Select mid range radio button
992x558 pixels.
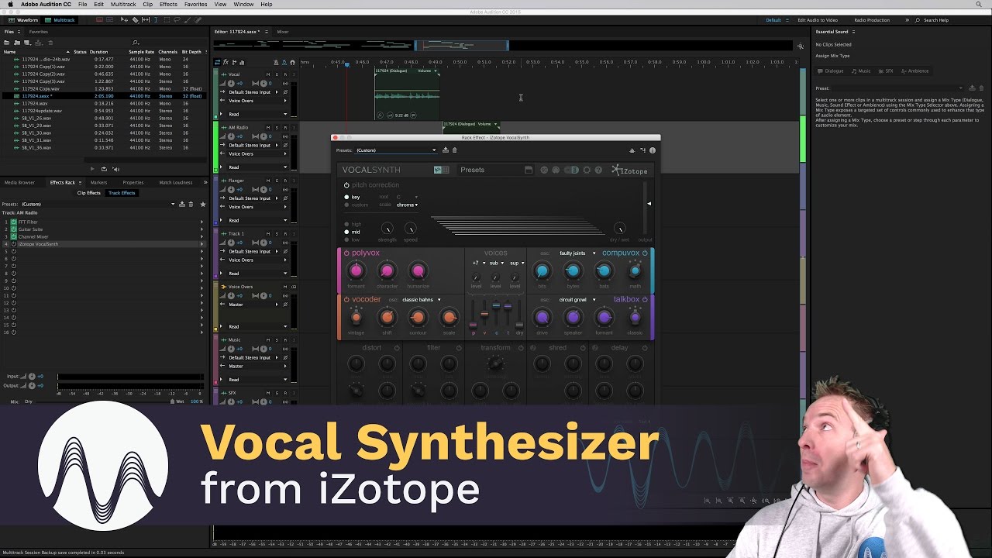coord(346,232)
